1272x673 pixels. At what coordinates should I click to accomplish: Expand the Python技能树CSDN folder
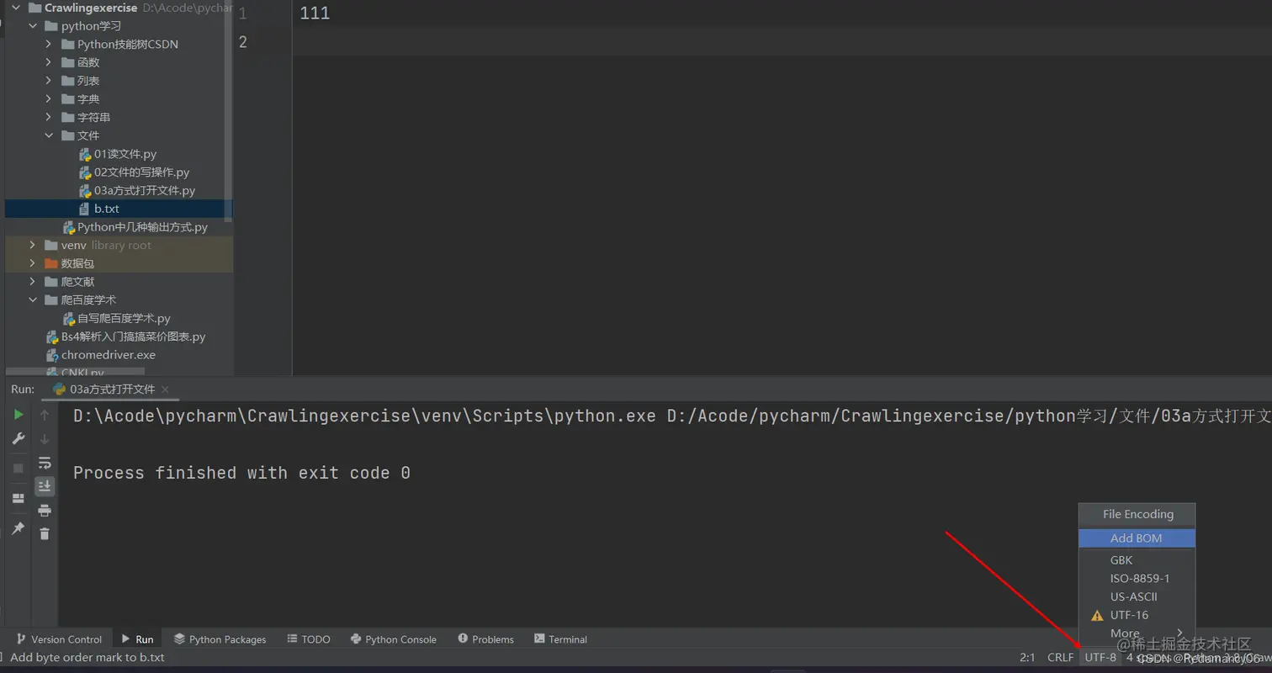click(49, 44)
